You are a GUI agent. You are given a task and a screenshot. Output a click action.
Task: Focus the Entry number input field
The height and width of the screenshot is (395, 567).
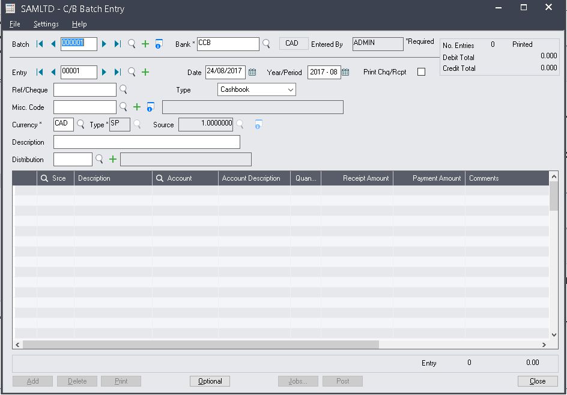[x=79, y=72]
